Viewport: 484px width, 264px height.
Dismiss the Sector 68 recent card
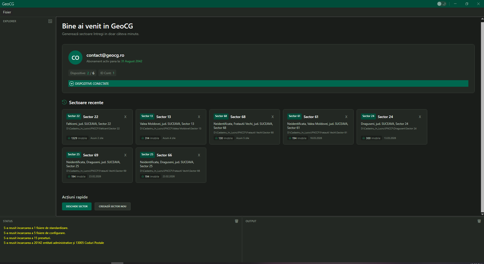(273, 117)
